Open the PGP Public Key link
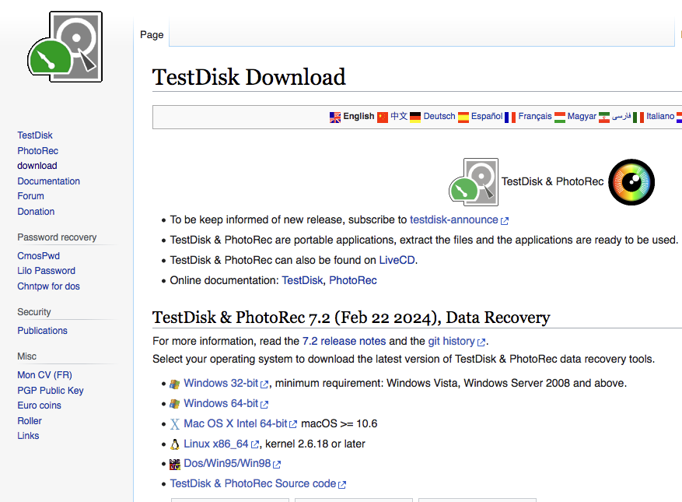Image resolution: width=682 pixels, height=502 pixels. pyautogui.click(x=51, y=391)
